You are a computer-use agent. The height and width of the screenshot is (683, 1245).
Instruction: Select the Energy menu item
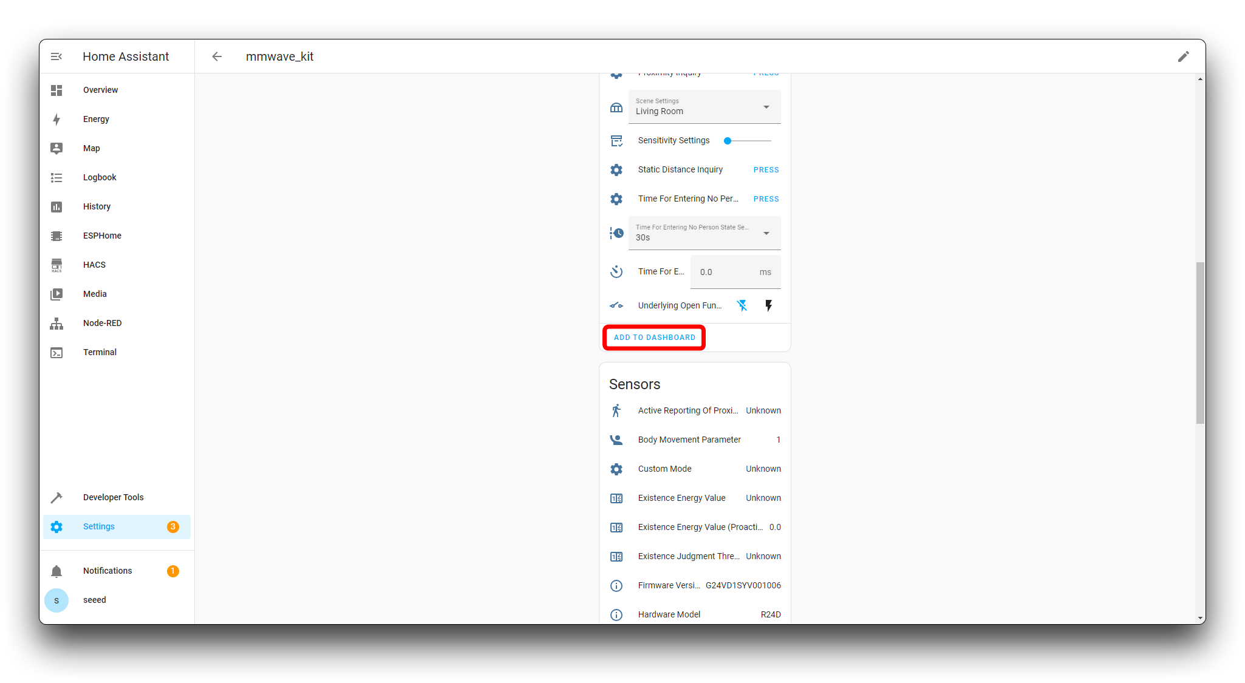click(x=96, y=119)
